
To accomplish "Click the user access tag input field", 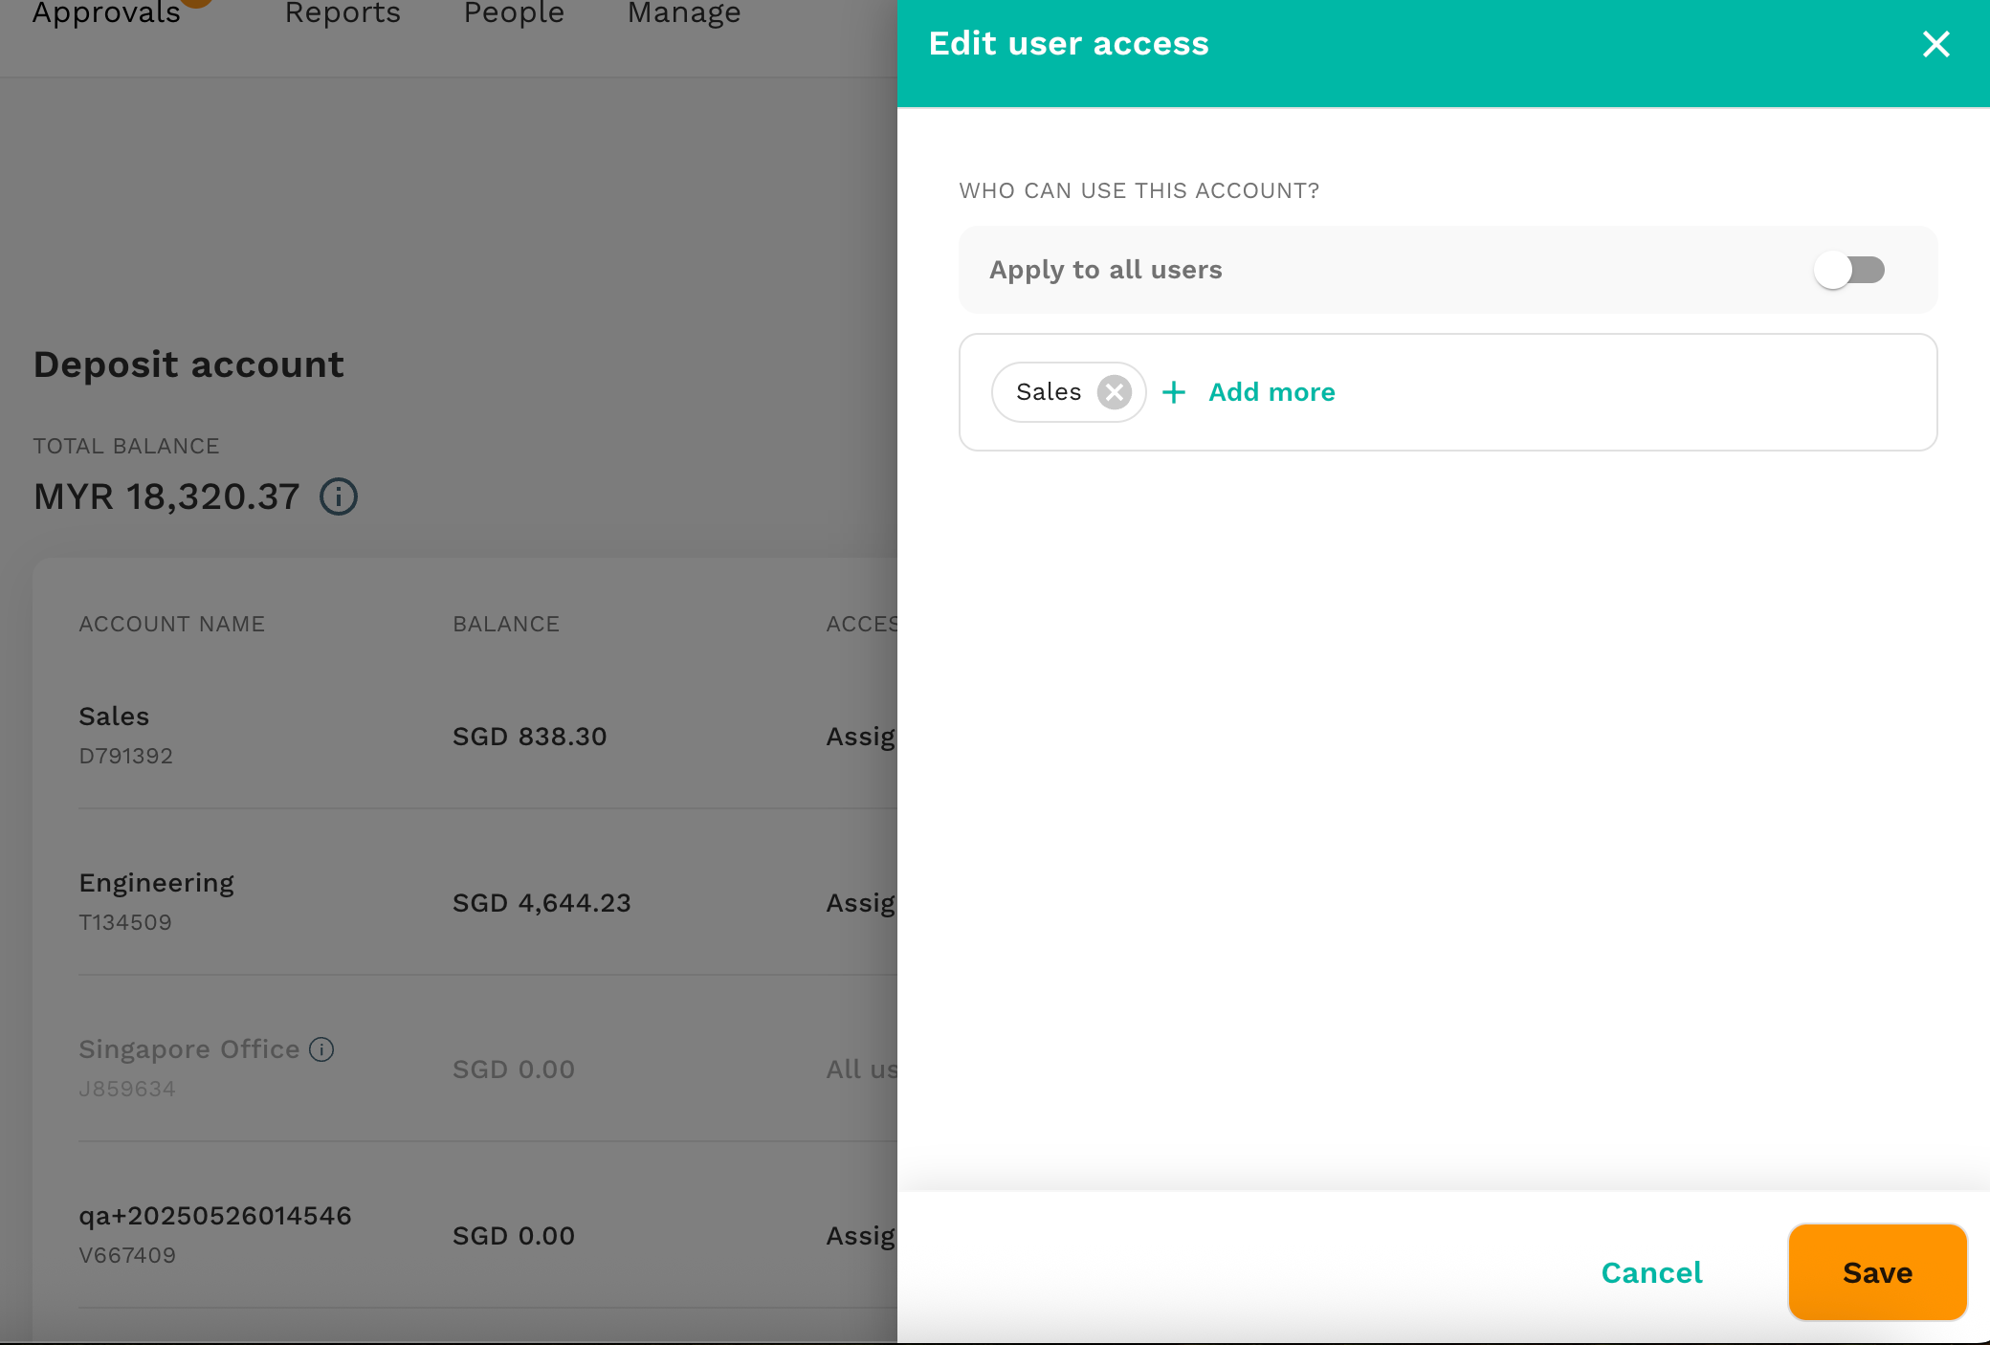I will [x=1579, y=392].
